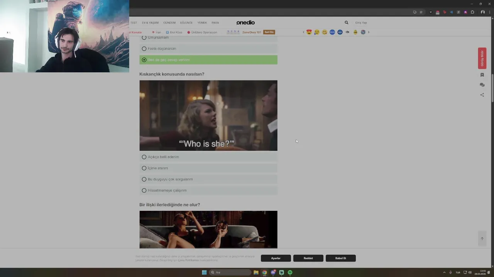This screenshot has width=494, height=277.
Task: Click the install app icon in address bar
Action: click(415, 12)
